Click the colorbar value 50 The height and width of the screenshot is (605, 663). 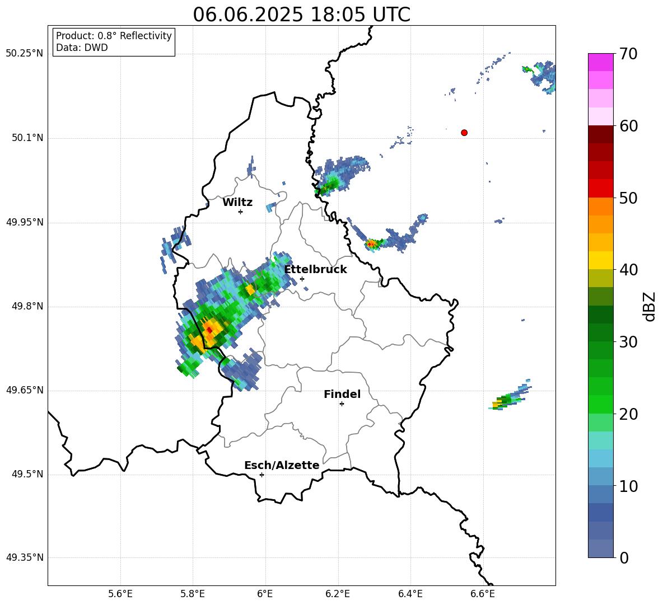click(628, 198)
